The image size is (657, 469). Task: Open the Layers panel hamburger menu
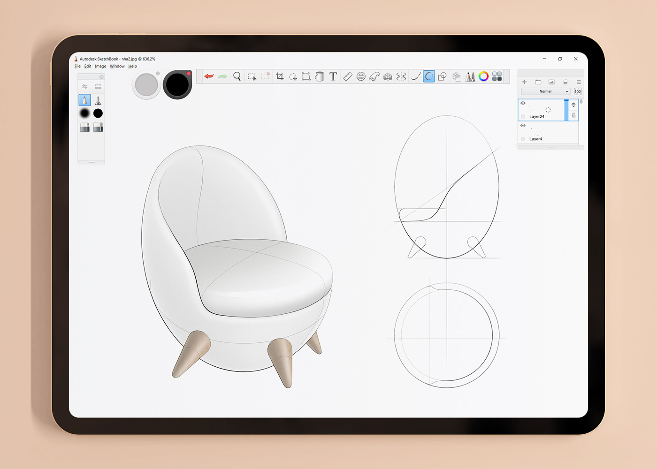click(x=579, y=82)
